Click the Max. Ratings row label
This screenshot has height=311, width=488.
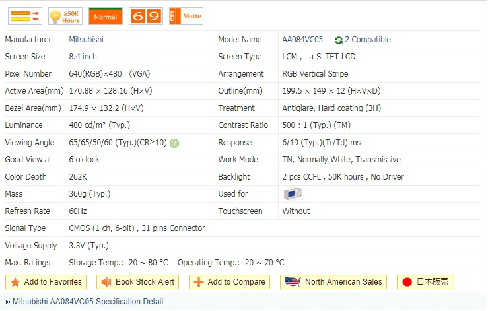tap(27, 262)
